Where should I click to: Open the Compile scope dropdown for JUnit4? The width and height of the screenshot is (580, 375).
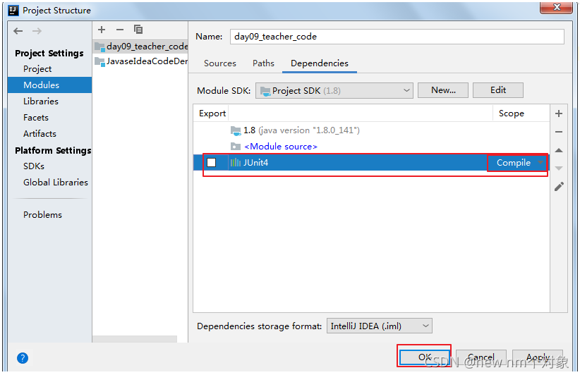(x=517, y=163)
